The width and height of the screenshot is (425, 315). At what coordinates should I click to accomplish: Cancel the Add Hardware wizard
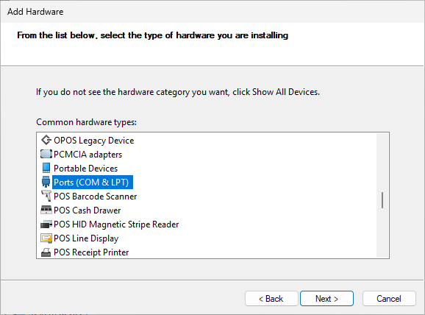coord(389,299)
